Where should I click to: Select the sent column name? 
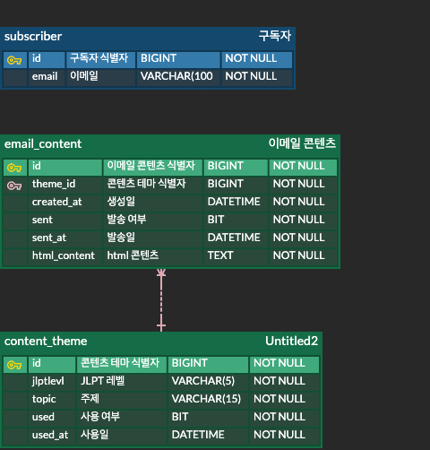coord(42,220)
